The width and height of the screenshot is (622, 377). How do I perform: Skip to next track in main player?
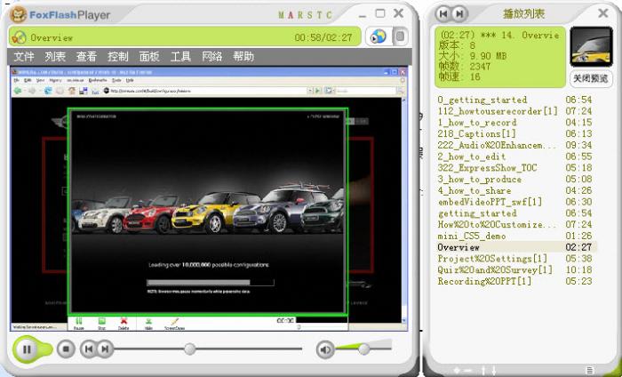coord(105,349)
